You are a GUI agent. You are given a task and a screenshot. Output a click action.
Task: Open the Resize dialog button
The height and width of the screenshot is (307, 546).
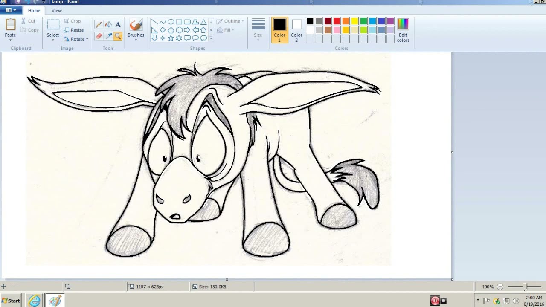tap(74, 30)
